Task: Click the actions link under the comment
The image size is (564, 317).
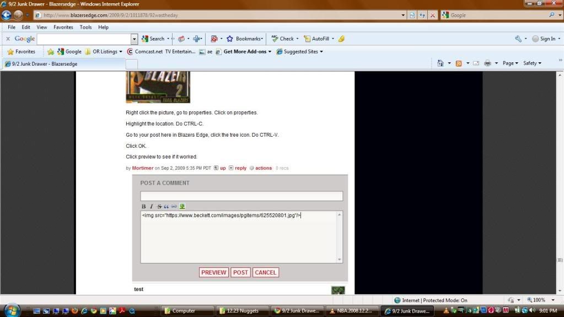Action: [x=264, y=168]
